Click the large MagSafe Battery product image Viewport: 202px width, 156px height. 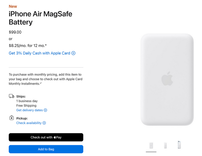click(x=167, y=80)
